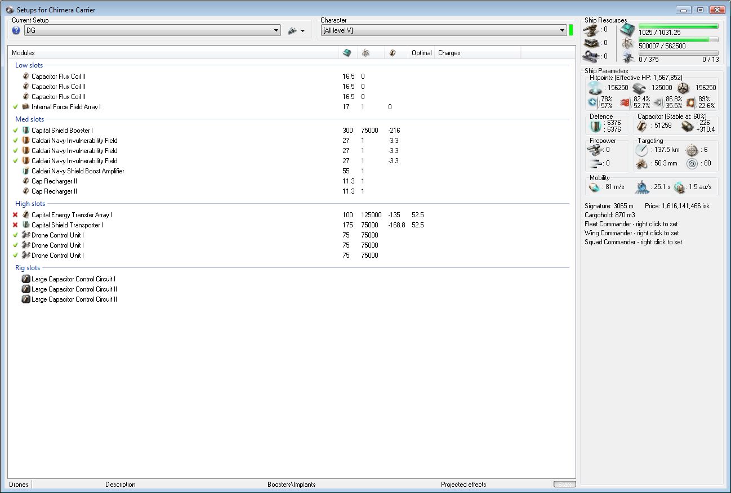Click the Fleet Commander line
Viewport: 731px width, 493px height.
[631, 224]
